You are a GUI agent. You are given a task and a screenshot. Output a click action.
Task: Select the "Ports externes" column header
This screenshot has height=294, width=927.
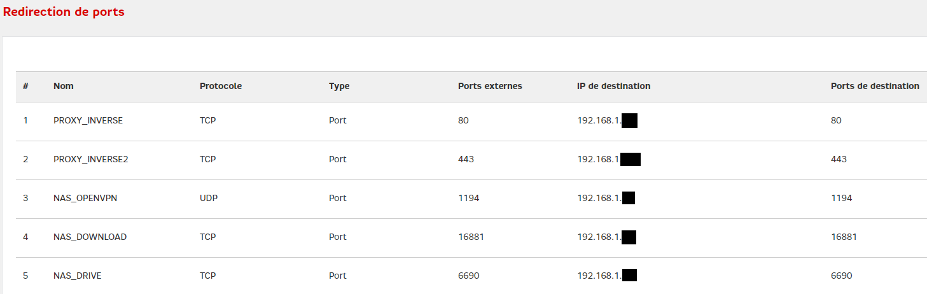click(490, 86)
